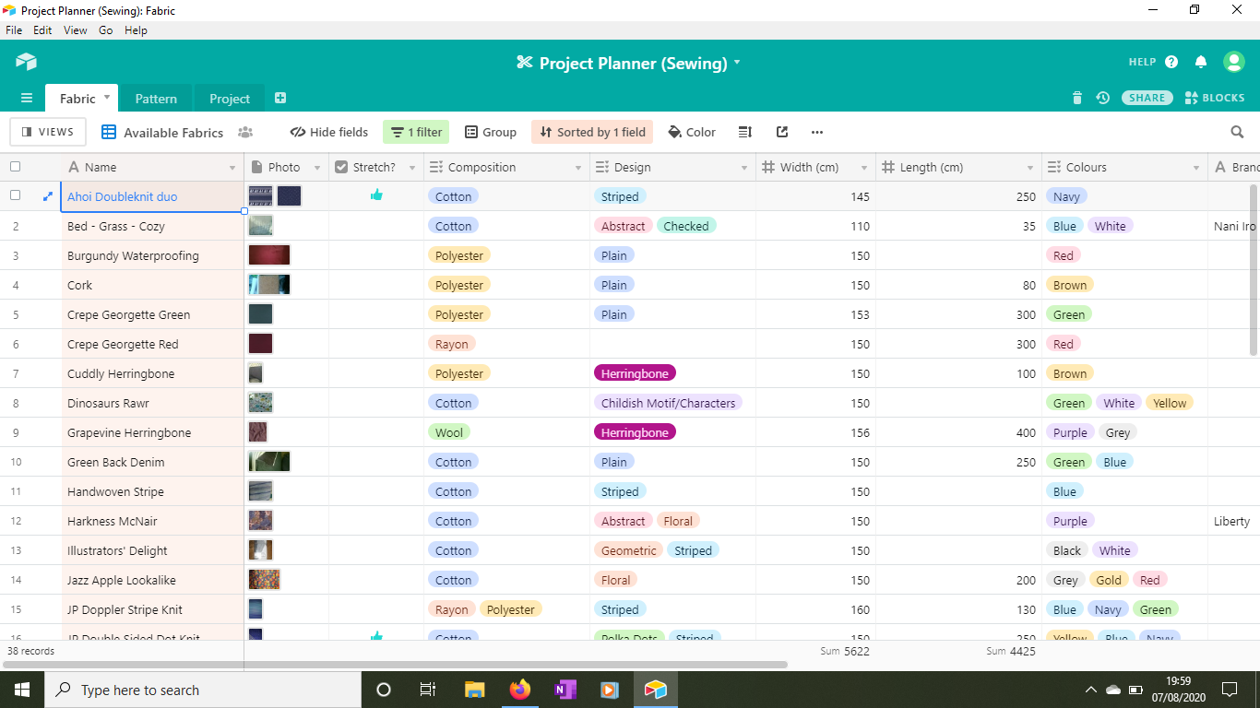Open the Fabric tab dropdown arrow
This screenshot has height=708, width=1260.
[x=107, y=96]
